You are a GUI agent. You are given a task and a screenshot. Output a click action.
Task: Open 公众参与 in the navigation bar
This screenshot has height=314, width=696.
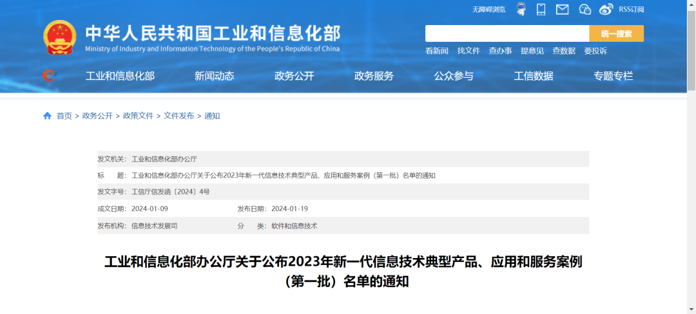click(x=454, y=76)
